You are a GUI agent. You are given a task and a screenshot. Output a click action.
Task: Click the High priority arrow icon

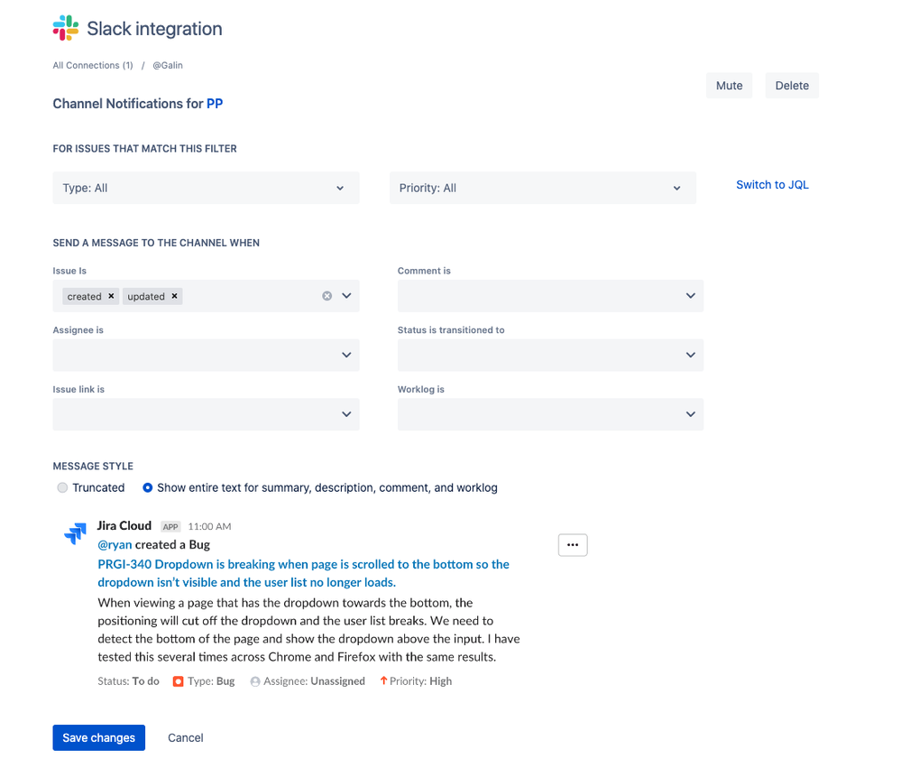(x=383, y=680)
